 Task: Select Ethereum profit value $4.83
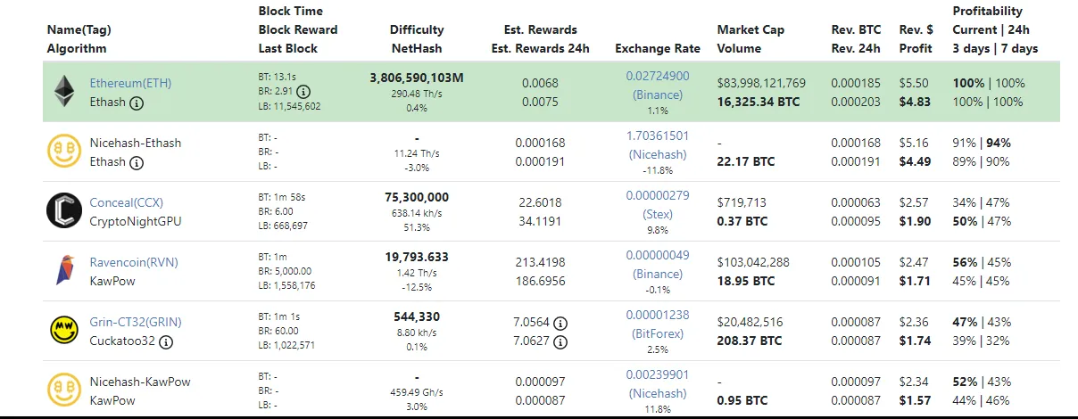(916, 102)
